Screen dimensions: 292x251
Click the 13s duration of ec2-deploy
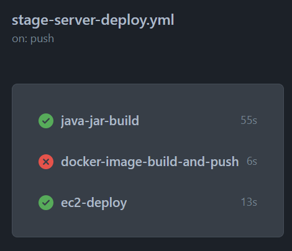tap(249, 202)
